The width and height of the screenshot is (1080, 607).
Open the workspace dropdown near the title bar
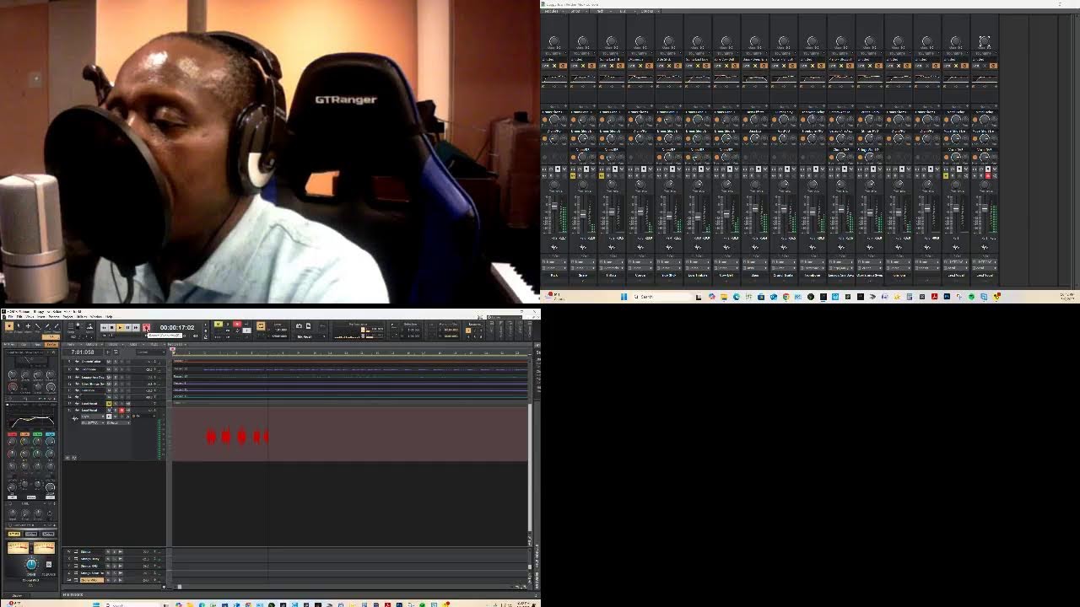click(504, 317)
